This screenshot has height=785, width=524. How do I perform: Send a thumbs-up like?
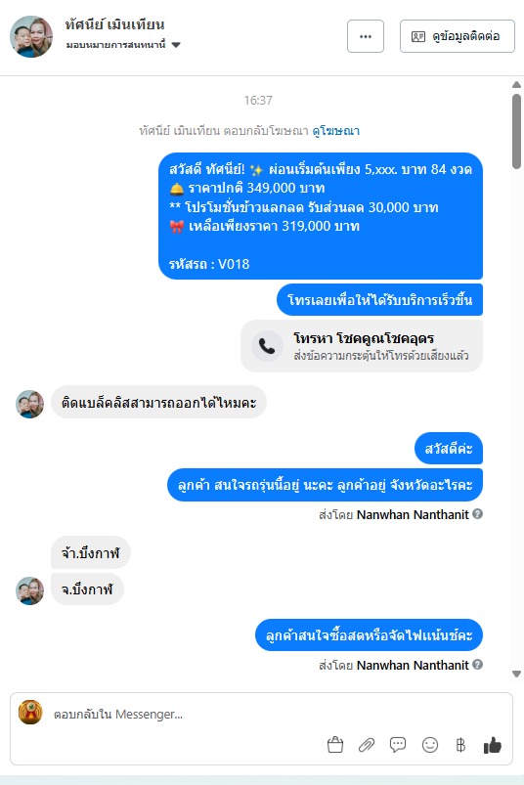pos(493,745)
